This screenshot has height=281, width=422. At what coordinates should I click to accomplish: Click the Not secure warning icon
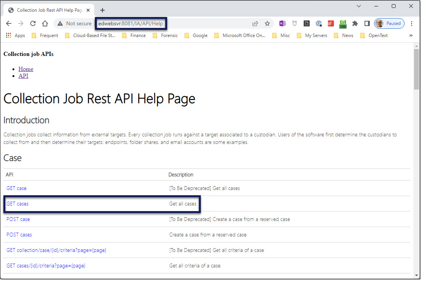coord(60,24)
